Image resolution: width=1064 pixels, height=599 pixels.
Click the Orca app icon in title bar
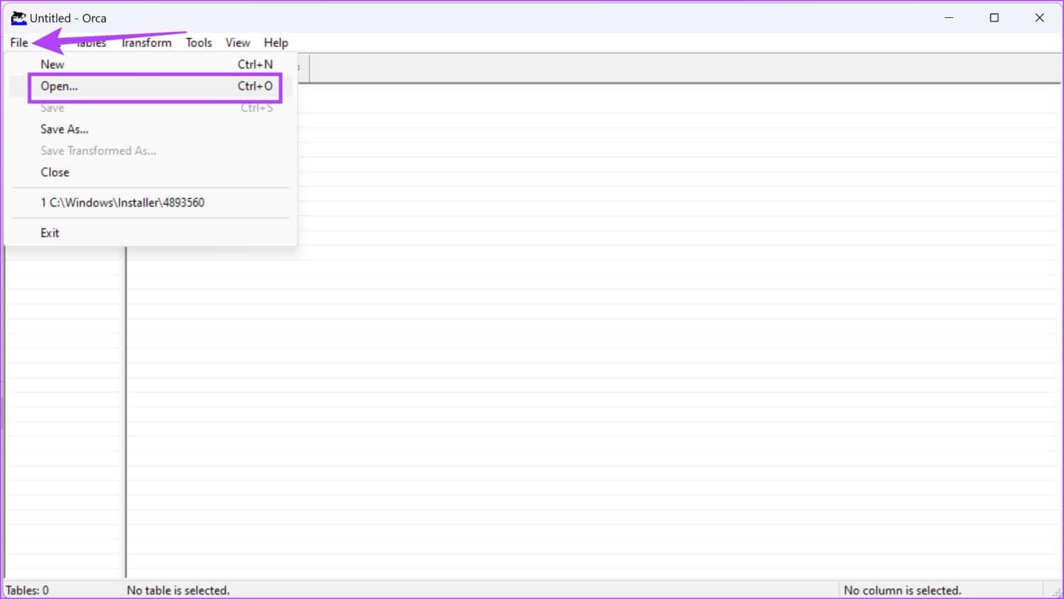pyautogui.click(x=18, y=18)
